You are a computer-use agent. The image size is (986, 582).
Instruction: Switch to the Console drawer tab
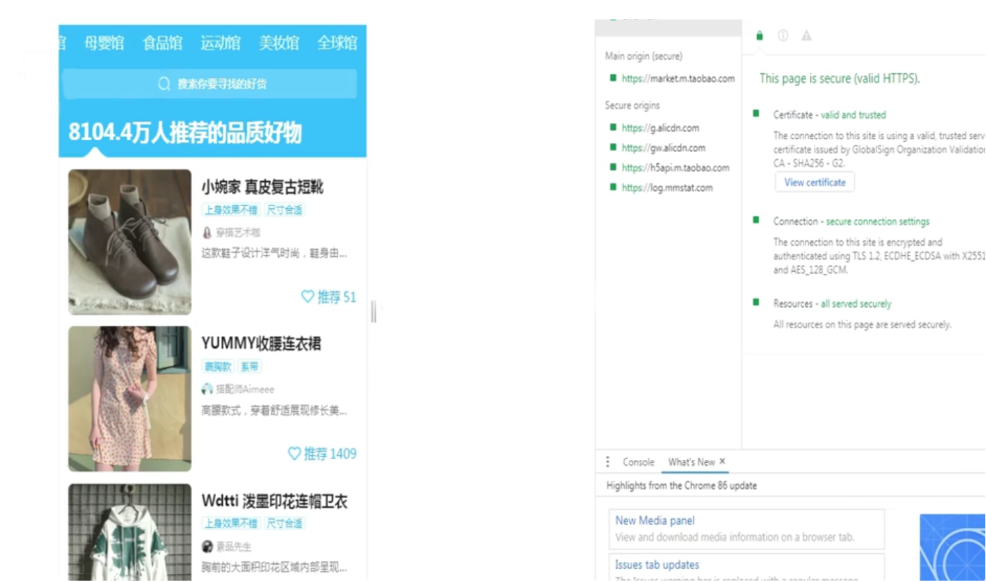coord(638,462)
